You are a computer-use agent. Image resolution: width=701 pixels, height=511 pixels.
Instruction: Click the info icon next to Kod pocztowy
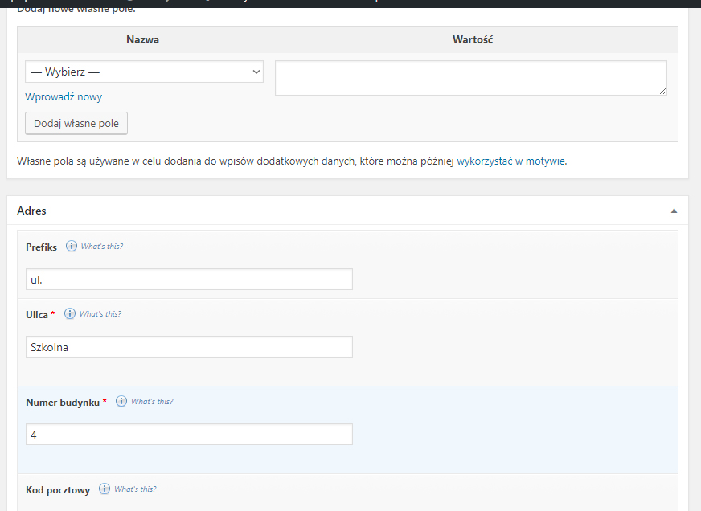[105, 489]
